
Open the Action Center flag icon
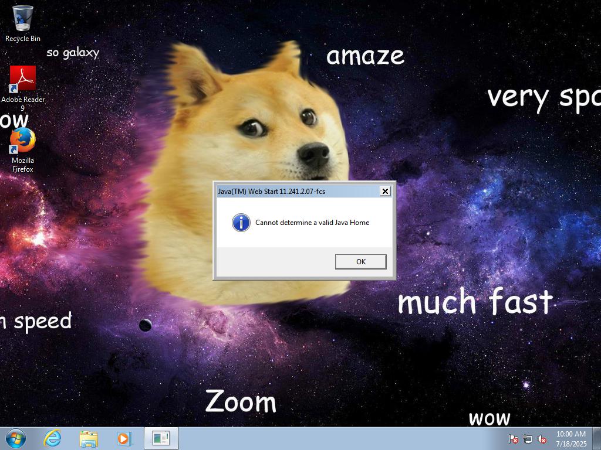point(513,439)
